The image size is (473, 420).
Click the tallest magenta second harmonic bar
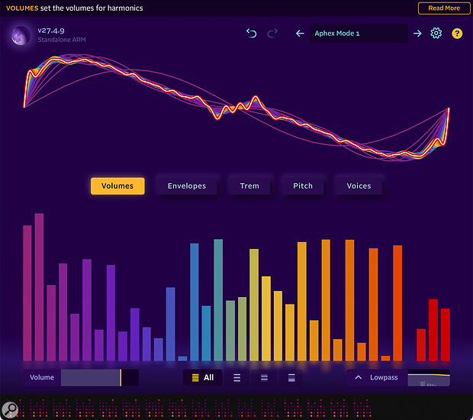[39, 287]
